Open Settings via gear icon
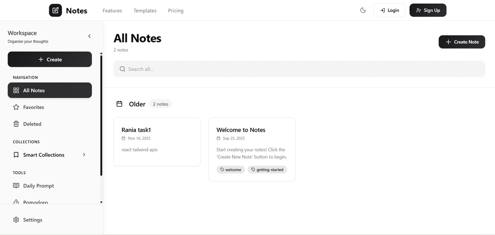The height and width of the screenshot is (235, 495). (x=16, y=220)
